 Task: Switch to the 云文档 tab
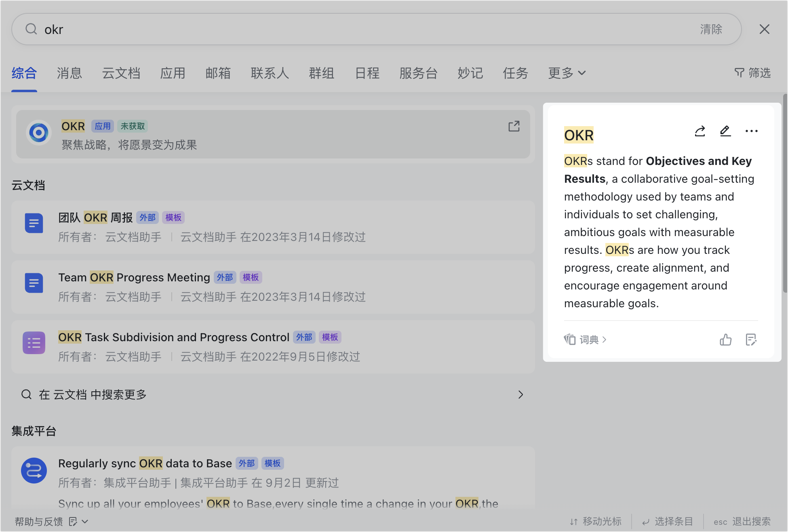(121, 73)
